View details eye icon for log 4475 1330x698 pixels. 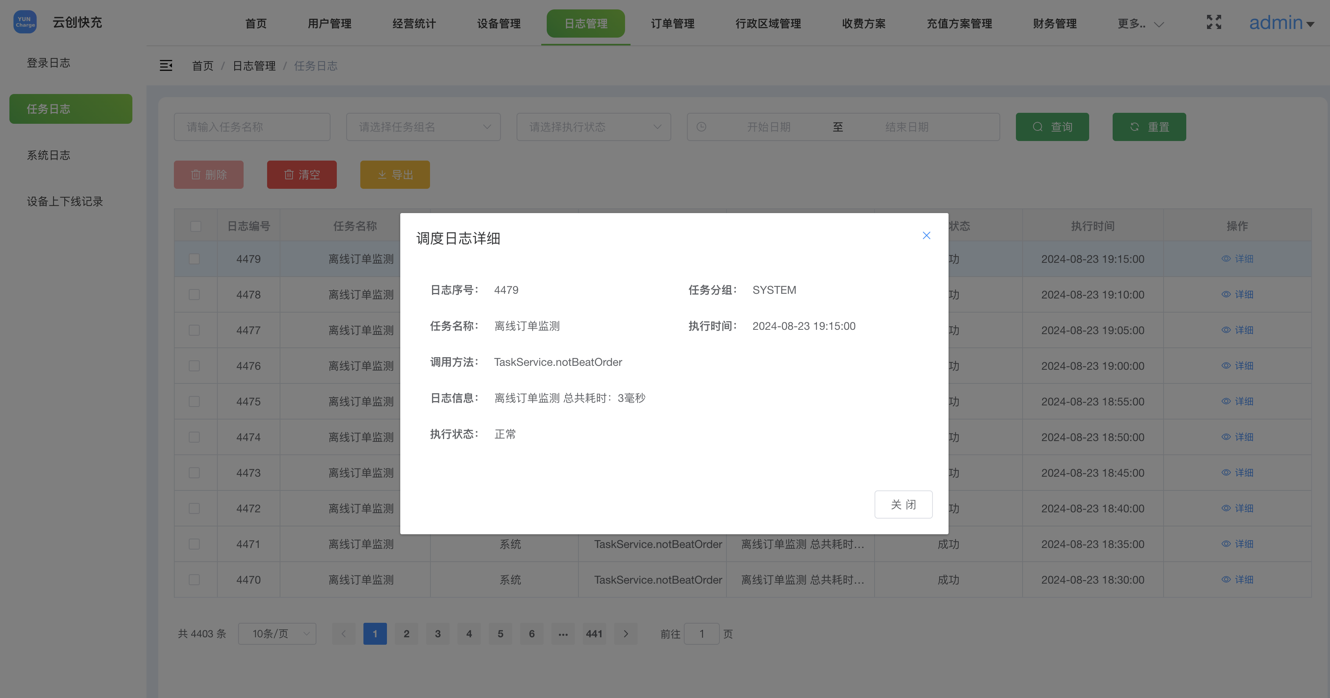pos(1226,401)
